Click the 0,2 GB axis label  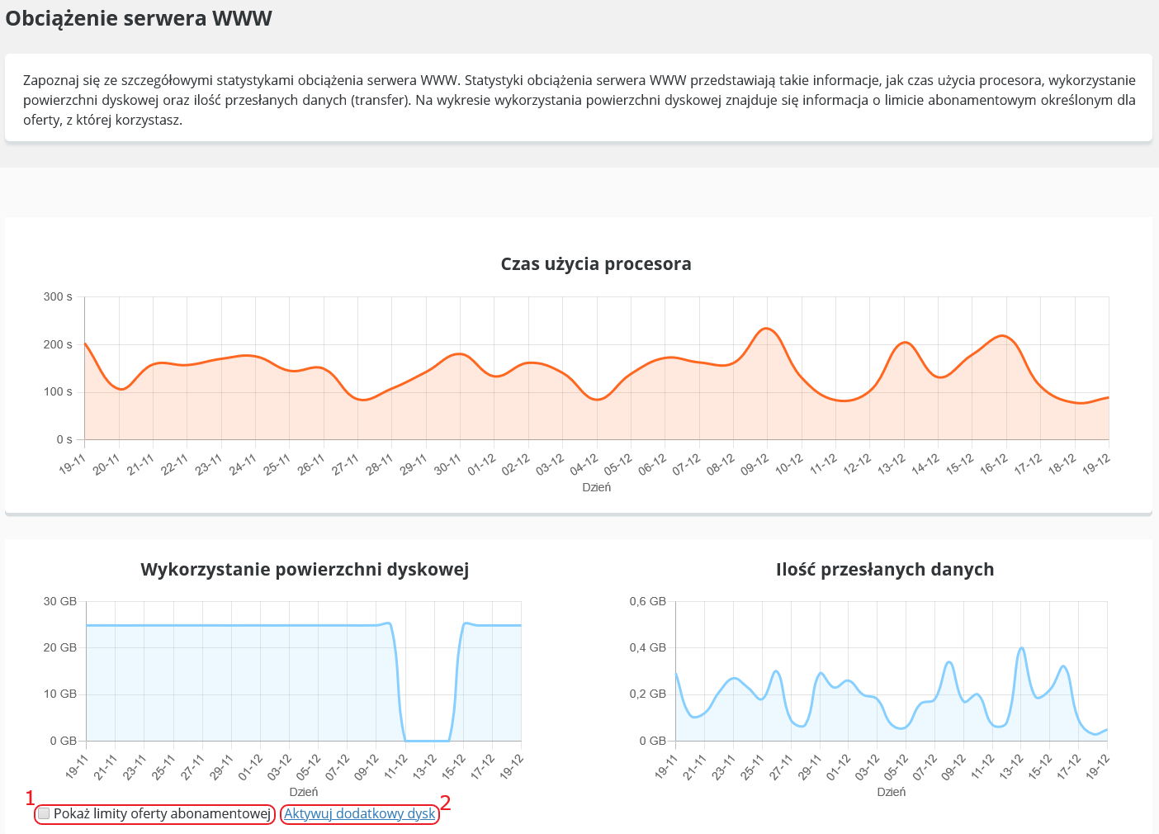pyautogui.click(x=648, y=694)
